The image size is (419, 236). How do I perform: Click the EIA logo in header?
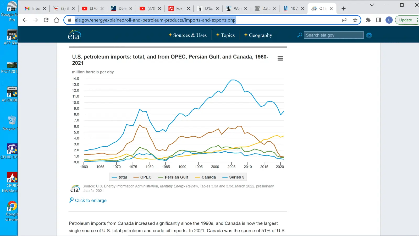pyautogui.click(x=74, y=35)
